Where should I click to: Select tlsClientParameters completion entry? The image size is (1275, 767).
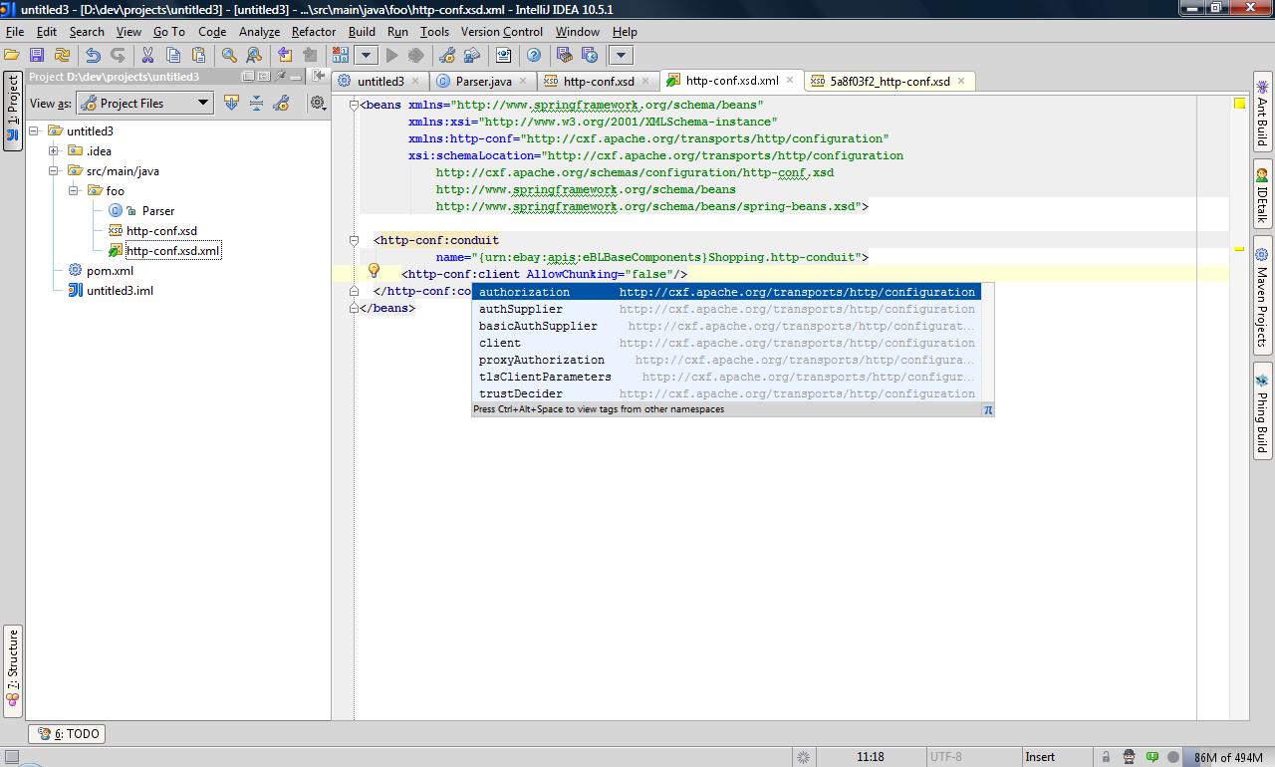tap(726, 377)
